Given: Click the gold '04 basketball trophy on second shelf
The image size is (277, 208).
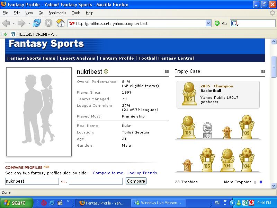Looking at the screenshot, I should pyautogui.click(x=227, y=160).
